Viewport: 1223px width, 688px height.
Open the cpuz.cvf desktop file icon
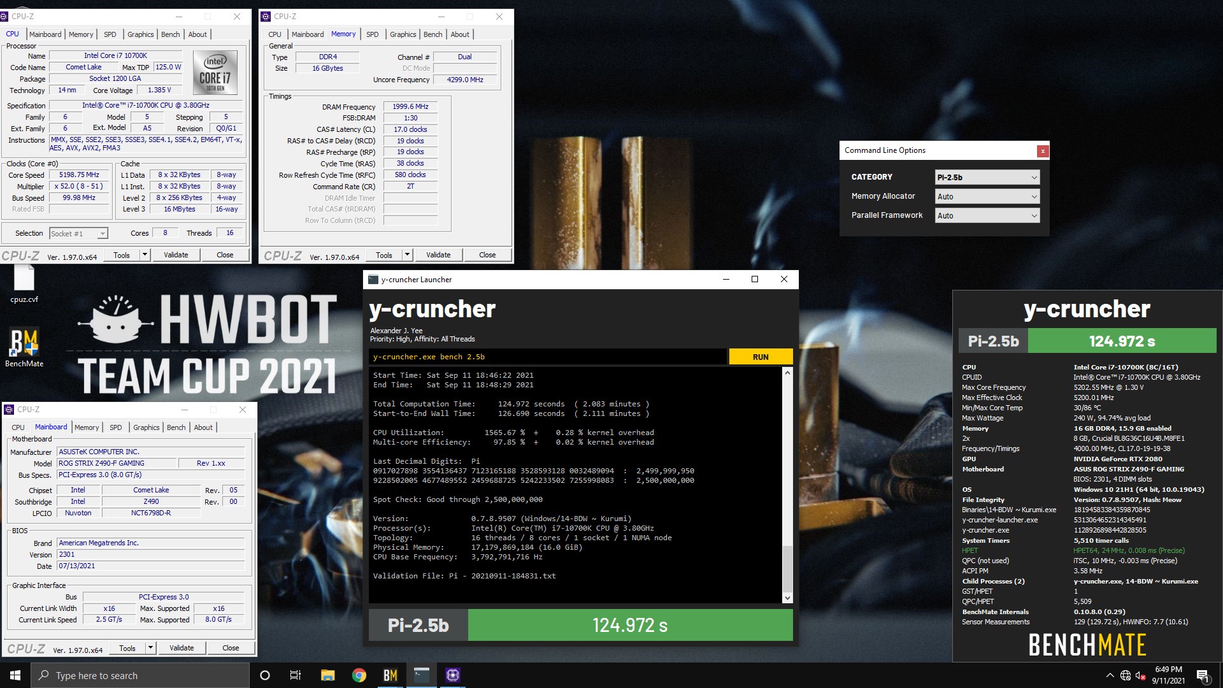coord(24,284)
